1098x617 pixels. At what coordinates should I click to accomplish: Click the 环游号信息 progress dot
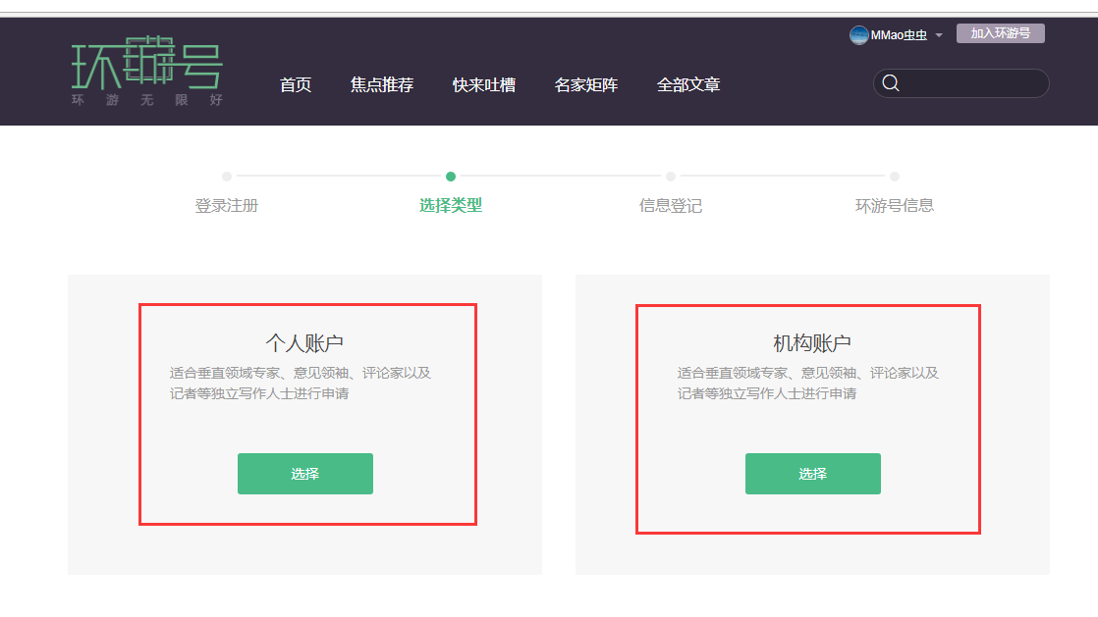895,177
